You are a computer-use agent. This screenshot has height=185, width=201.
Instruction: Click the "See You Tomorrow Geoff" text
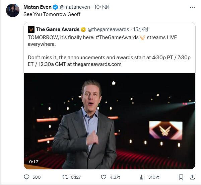(x=52, y=14)
